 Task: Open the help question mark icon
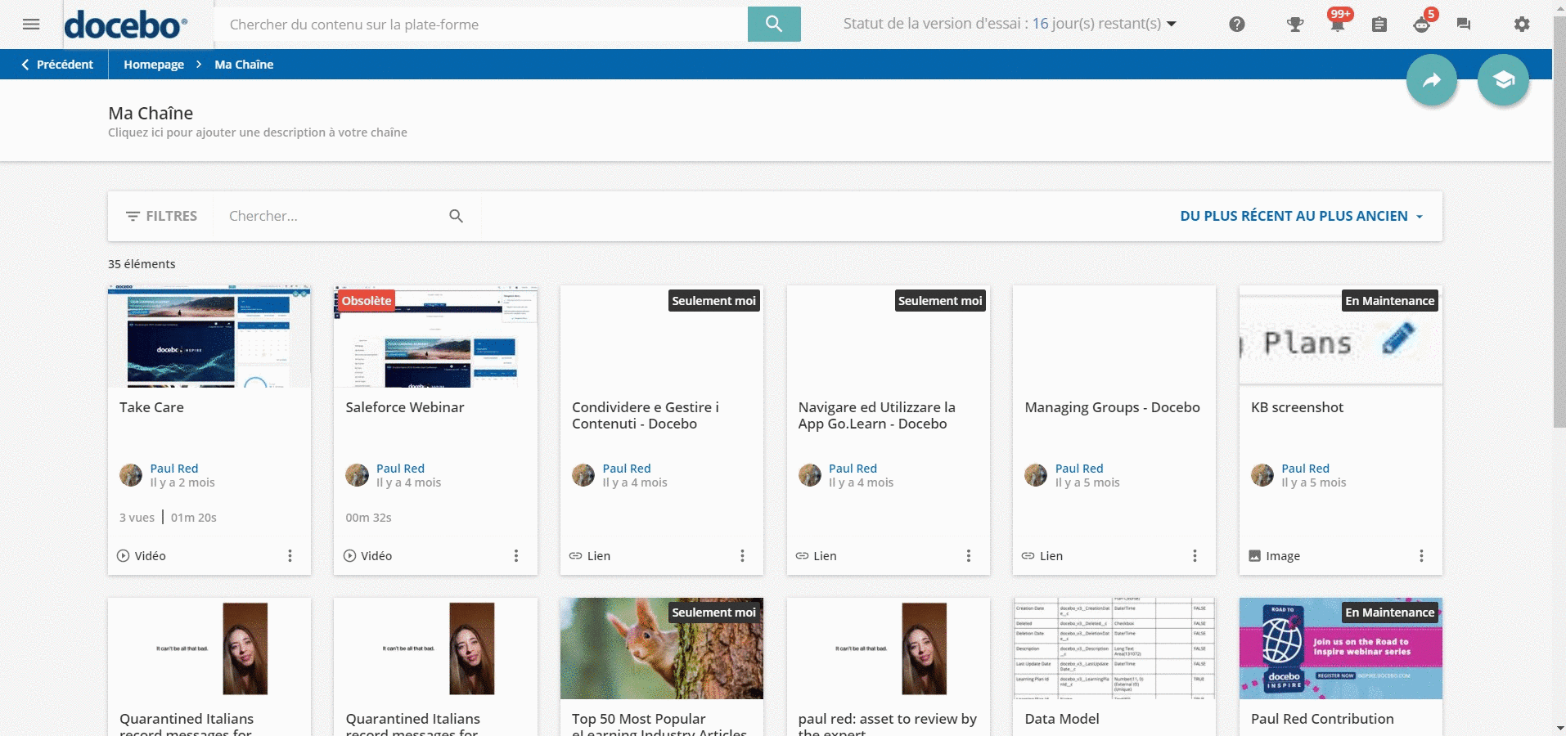[x=1236, y=25]
